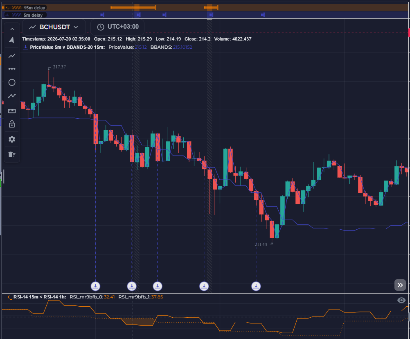The height and width of the screenshot is (339, 410).
Task: Toggle visibility eye of RSI panel
Action: pos(401,300)
